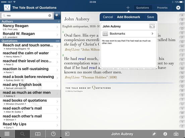Tap the magnifier search button beside search field
The image size is (185, 138).
click(x=57, y=15)
